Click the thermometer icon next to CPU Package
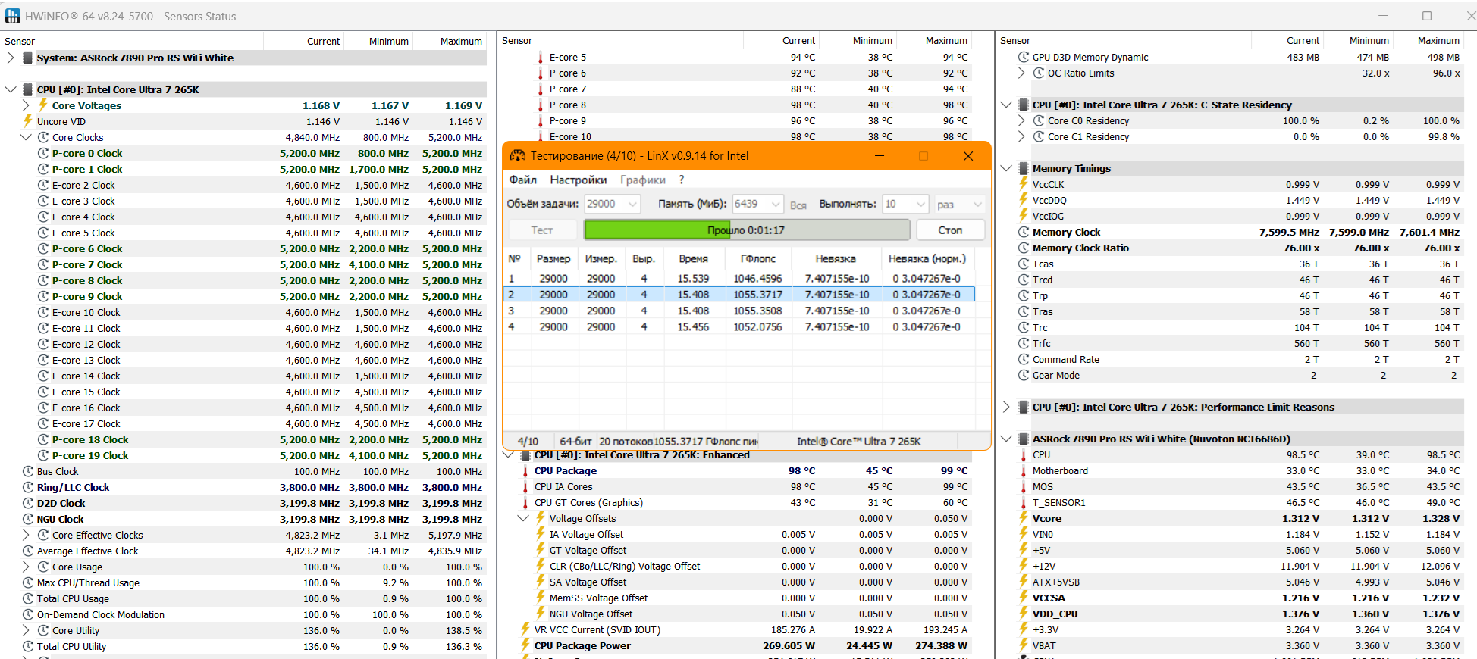 click(525, 471)
